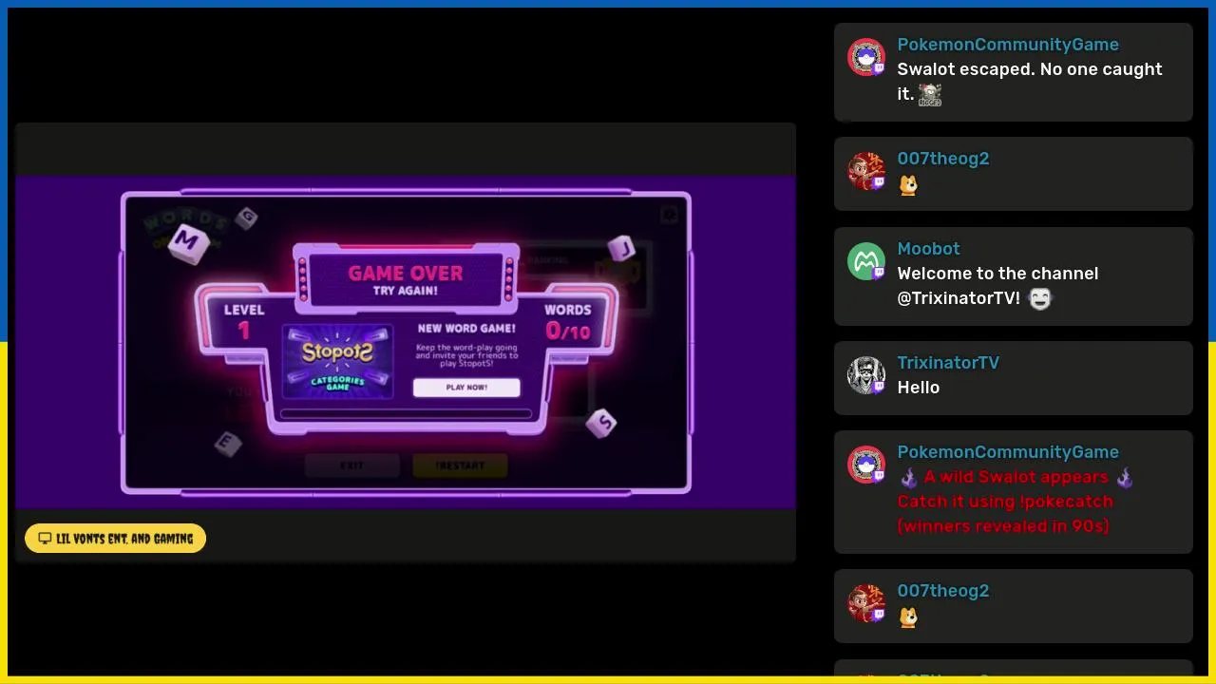1216x684 pixels.
Task: Click the J letter cube
Action: coord(622,249)
